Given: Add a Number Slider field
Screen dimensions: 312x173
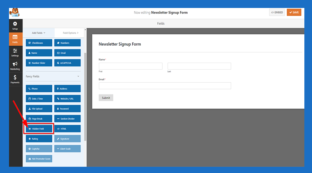Looking at the screenshot, I should coord(39,63).
